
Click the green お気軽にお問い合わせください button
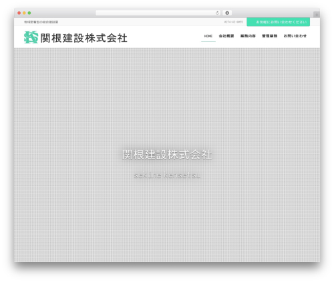click(278, 22)
